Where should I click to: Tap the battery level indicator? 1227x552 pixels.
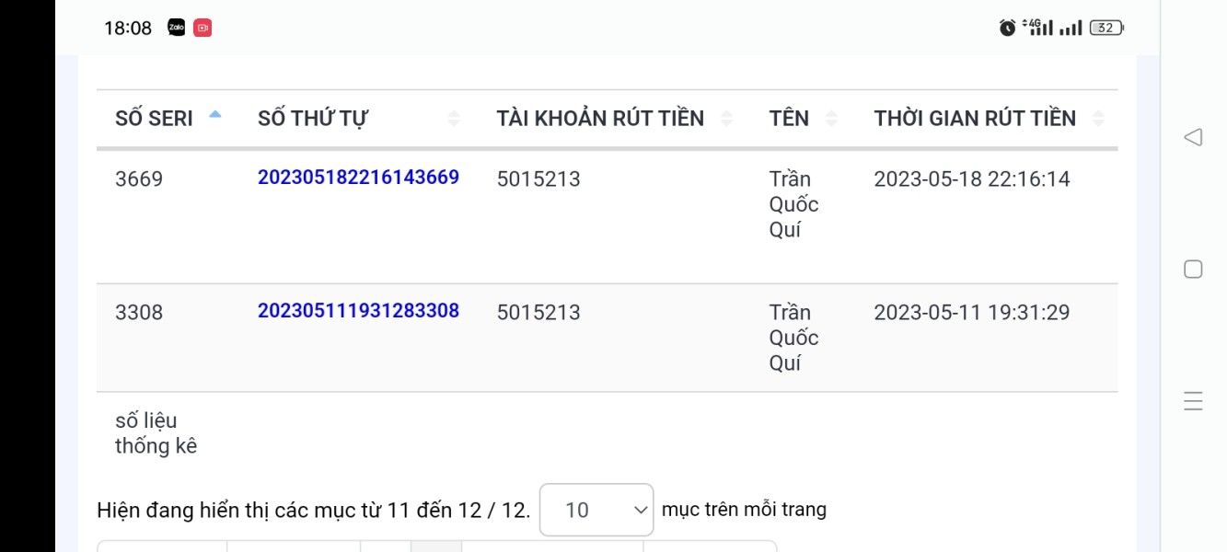tap(1106, 28)
